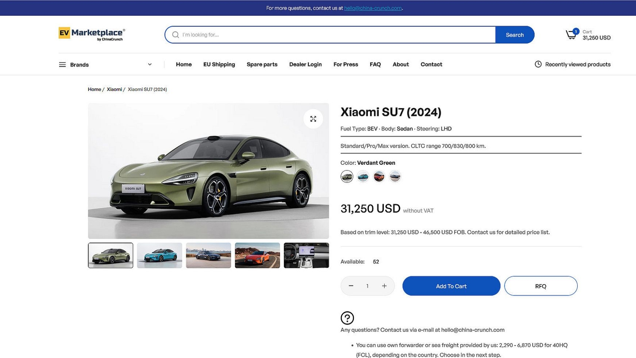The height and width of the screenshot is (358, 636).
Task: Click the EV Marketplace logo
Action: (92, 34)
